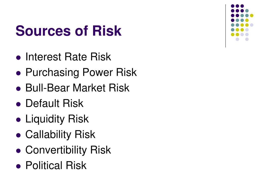Select the Purchasing Power Risk text

81,72
